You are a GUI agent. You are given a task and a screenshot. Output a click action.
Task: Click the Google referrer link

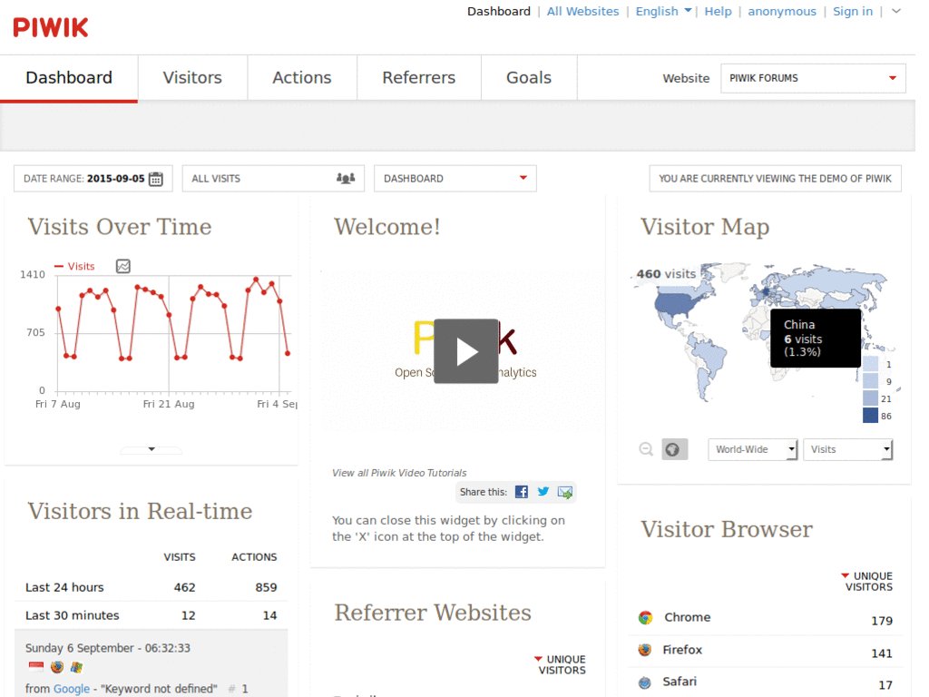point(72,689)
